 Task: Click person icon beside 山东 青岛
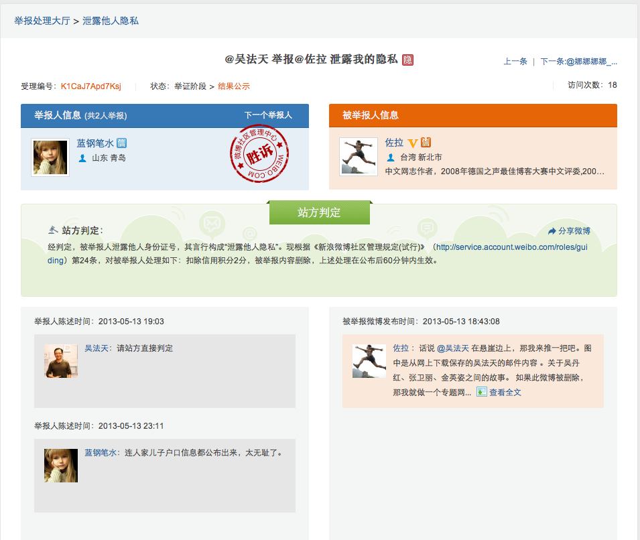82,158
